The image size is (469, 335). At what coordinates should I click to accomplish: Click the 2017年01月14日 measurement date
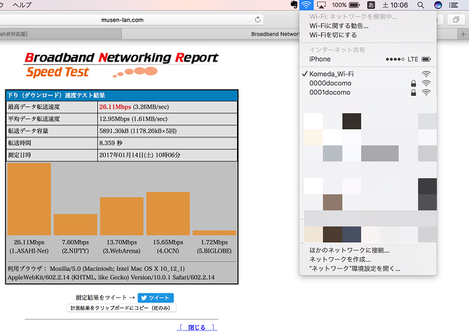139,155
